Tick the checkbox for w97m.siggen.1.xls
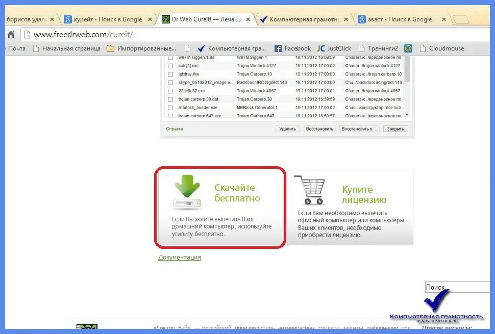 click(x=170, y=58)
